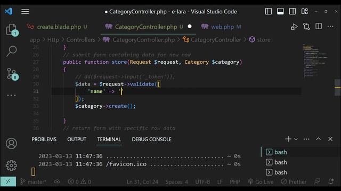341x191 pixels.
Task: Click the synchronize changes cloud icon
Action: point(57,181)
